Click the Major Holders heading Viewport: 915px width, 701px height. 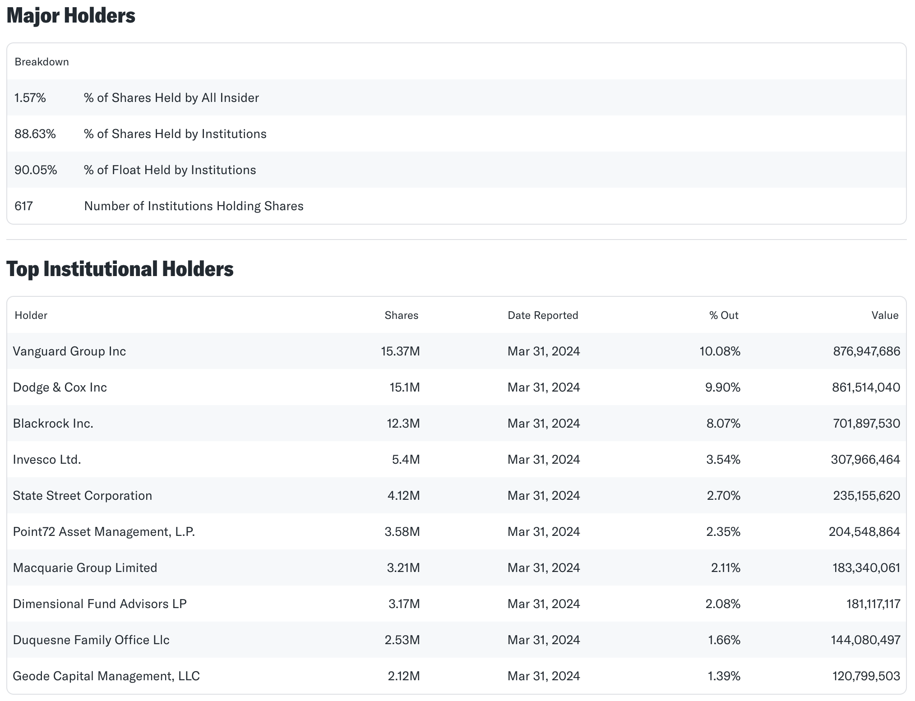[x=71, y=16]
